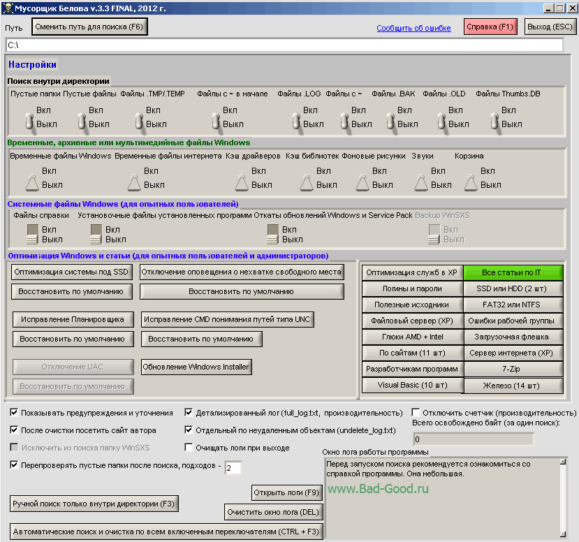
Task: Flip the Пустые файлы toggle switch
Action: [x=82, y=121]
